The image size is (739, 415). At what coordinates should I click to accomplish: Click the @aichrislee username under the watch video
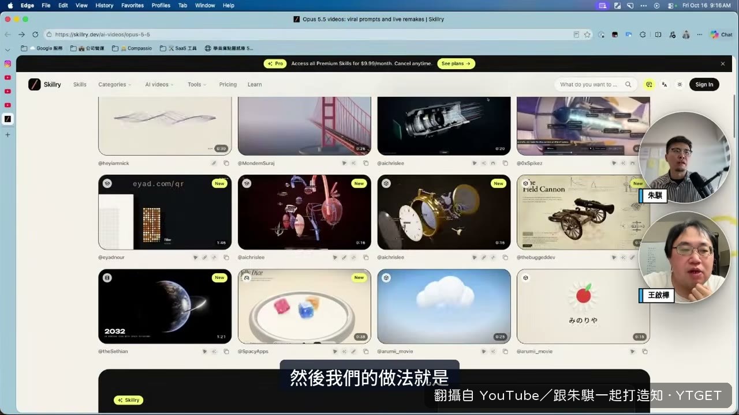[x=391, y=257]
